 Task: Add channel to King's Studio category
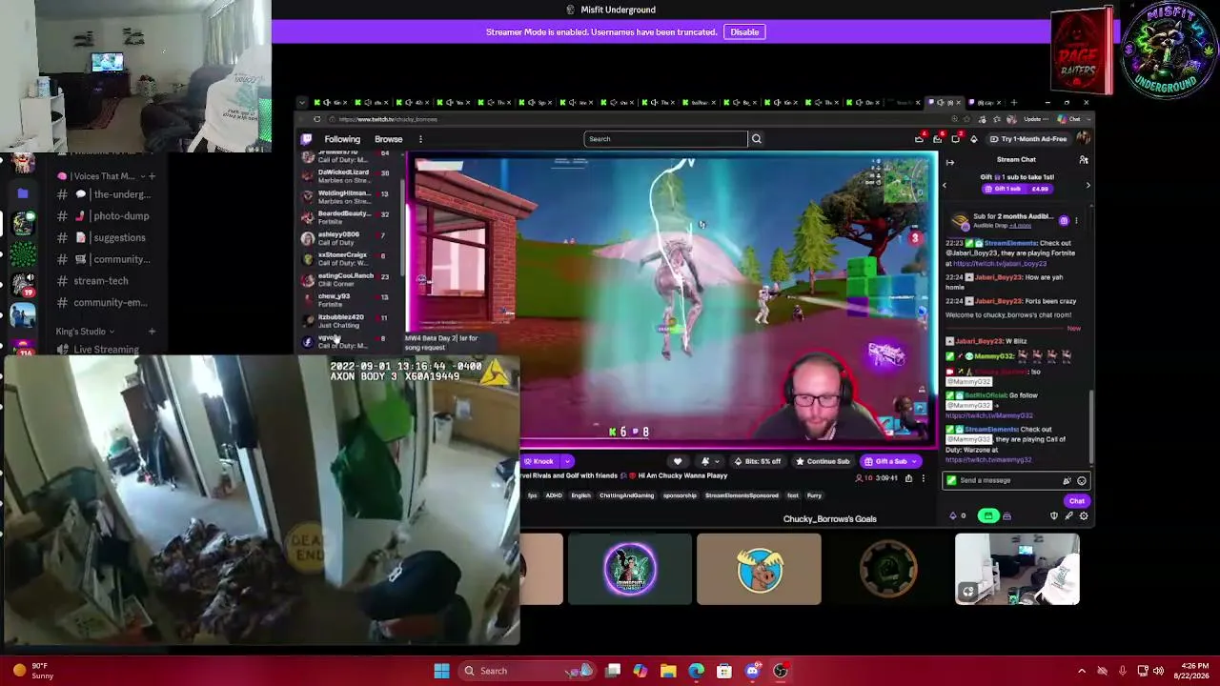point(152,332)
